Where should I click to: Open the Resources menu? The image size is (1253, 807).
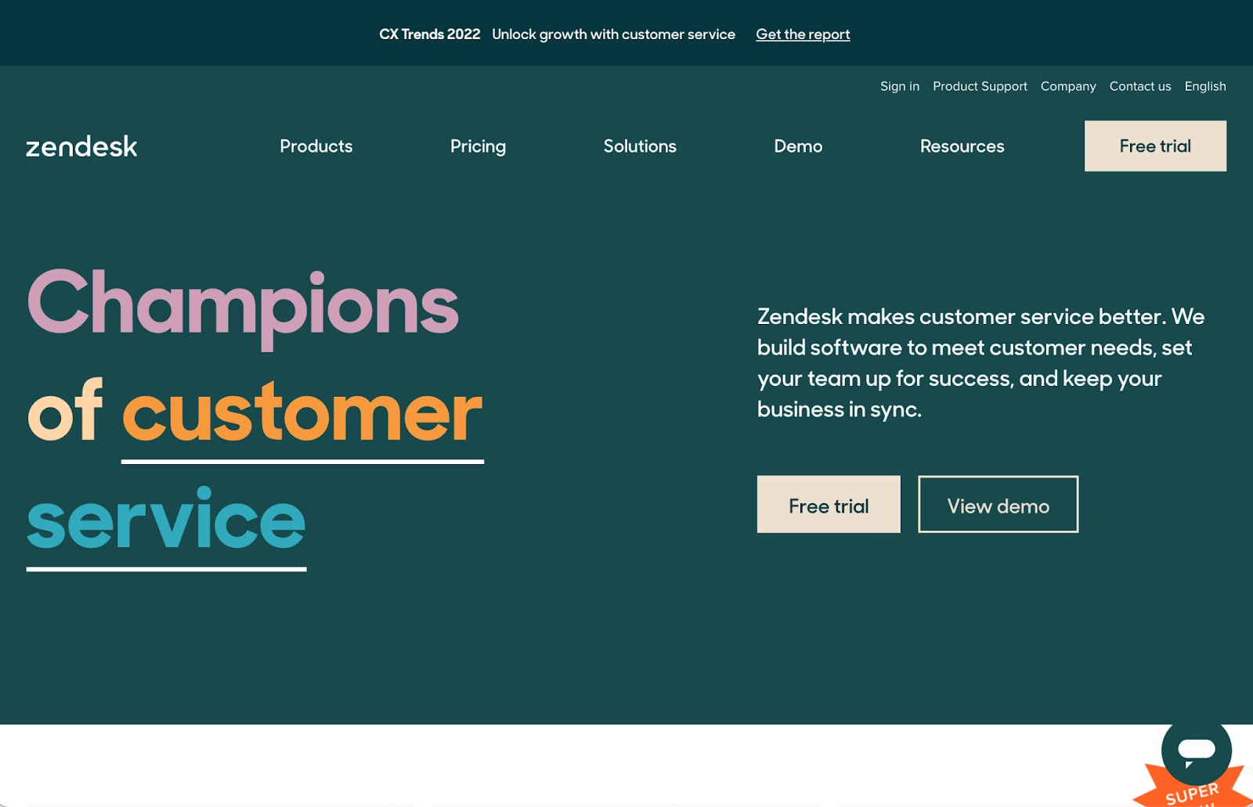(962, 146)
